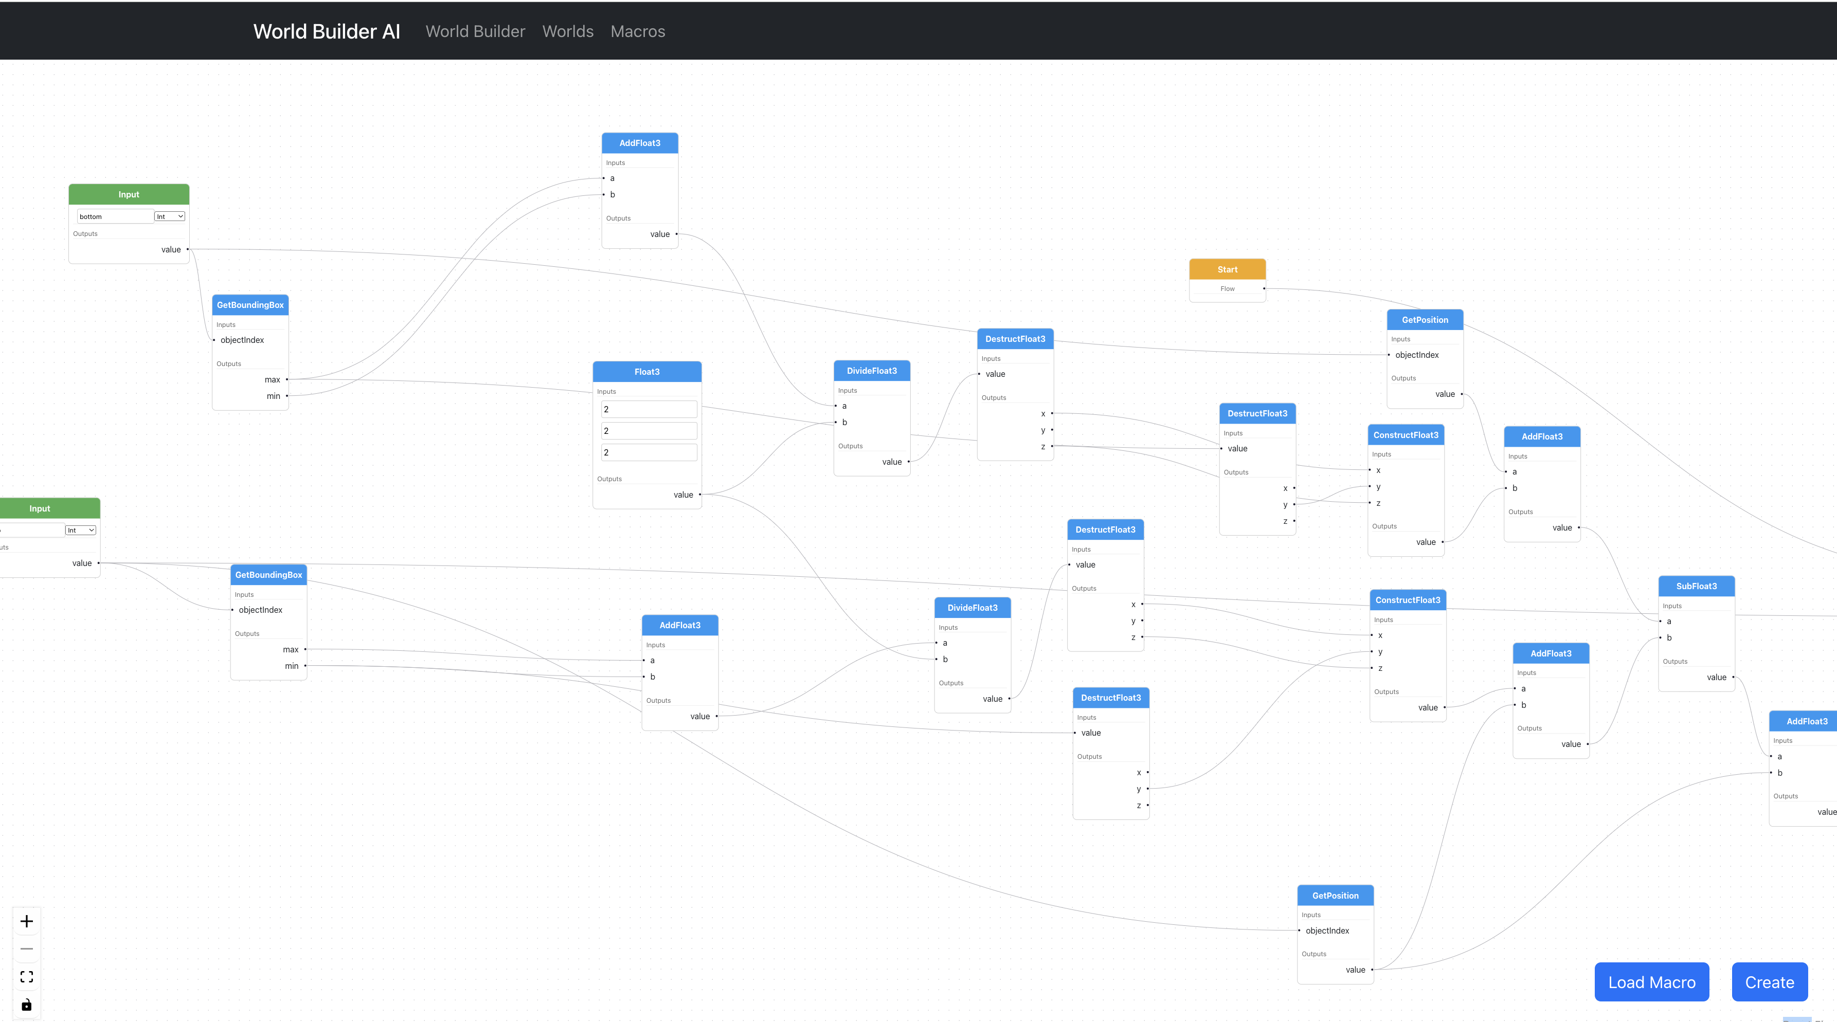The width and height of the screenshot is (1837, 1022).
Task: Click the World Builder AI brand title
Action: pyautogui.click(x=327, y=31)
